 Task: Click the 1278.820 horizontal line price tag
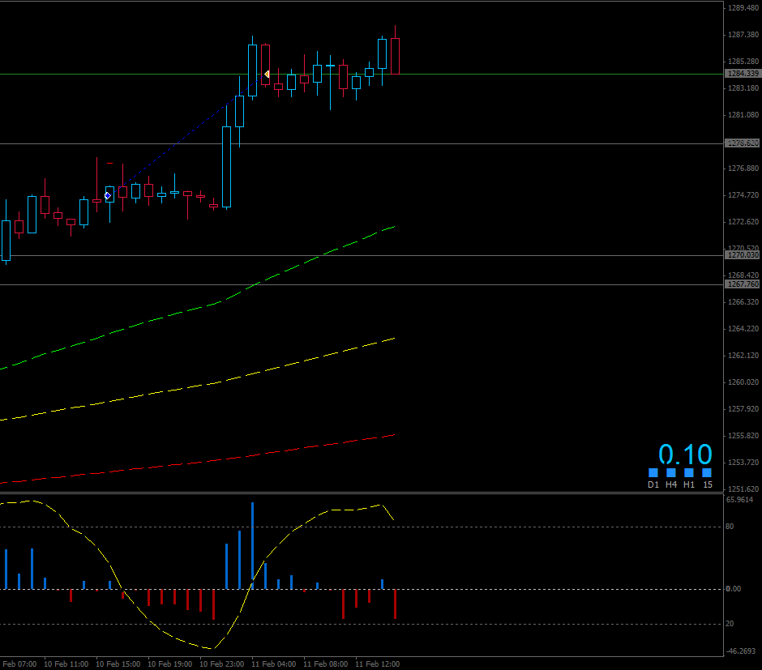(x=742, y=143)
